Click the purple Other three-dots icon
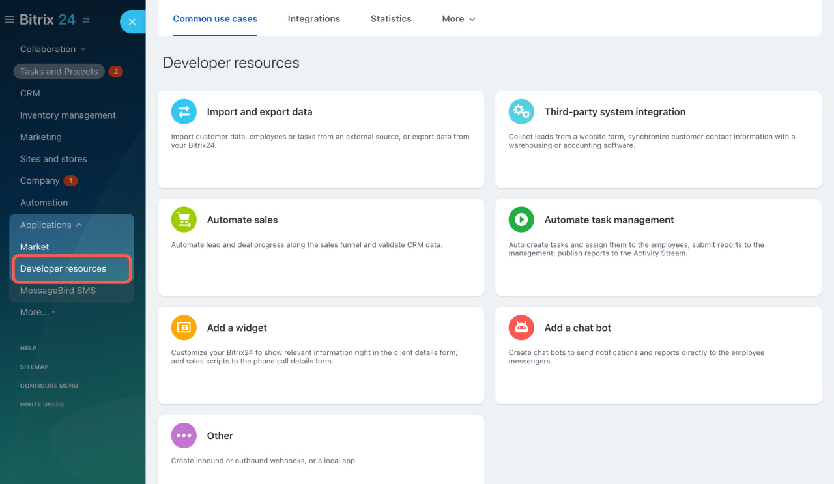Screen dimensions: 834x484 [184, 436]
